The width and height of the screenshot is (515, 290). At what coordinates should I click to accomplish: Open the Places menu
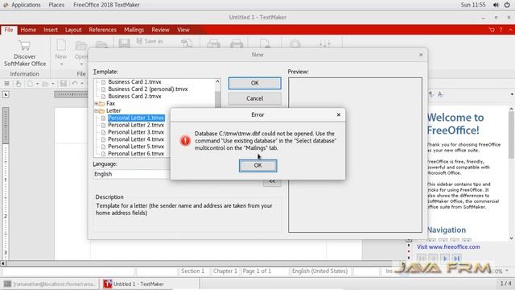(56, 5)
